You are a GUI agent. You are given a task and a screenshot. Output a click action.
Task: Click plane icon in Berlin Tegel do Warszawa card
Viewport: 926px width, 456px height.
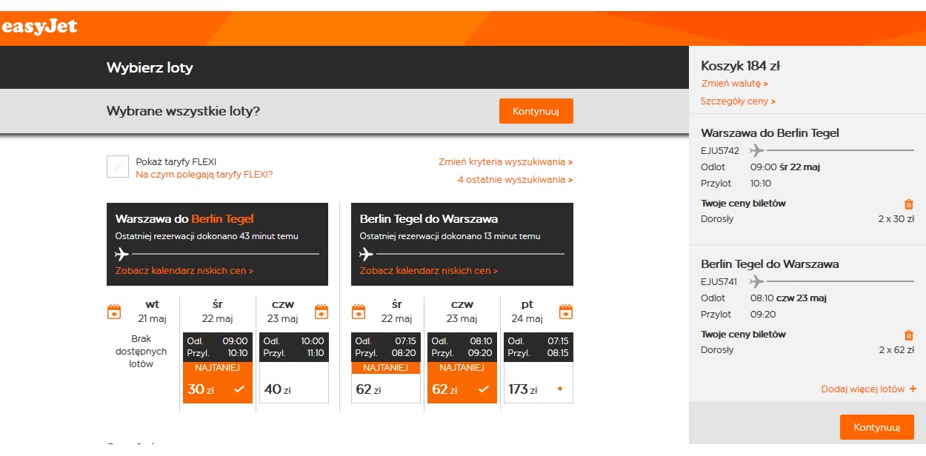pos(367,254)
